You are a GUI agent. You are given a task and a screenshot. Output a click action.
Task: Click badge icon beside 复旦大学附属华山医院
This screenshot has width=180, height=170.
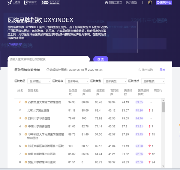pos(26,162)
